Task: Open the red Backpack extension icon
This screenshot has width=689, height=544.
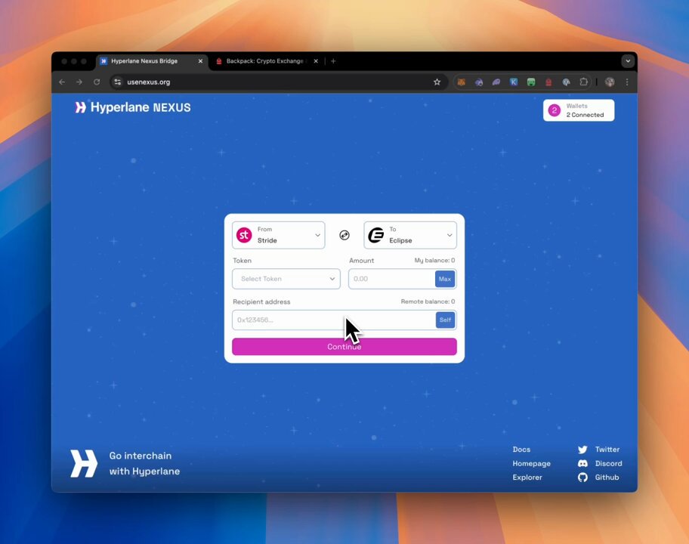Action: (x=548, y=82)
